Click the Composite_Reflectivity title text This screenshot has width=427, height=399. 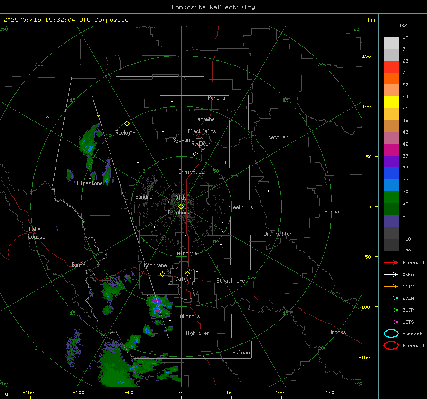click(213, 7)
